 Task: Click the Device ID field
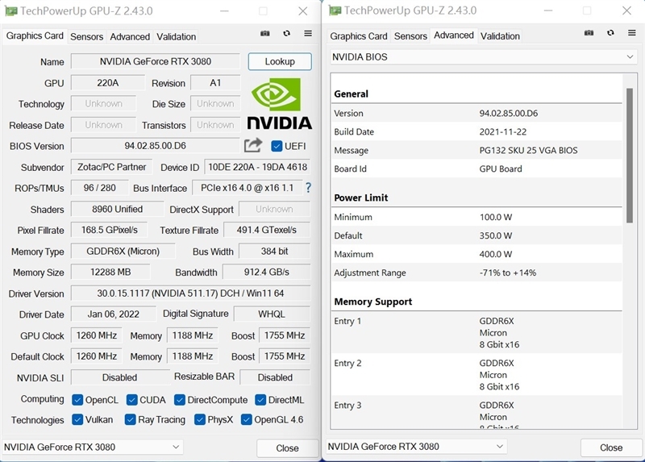(x=257, y=167)
